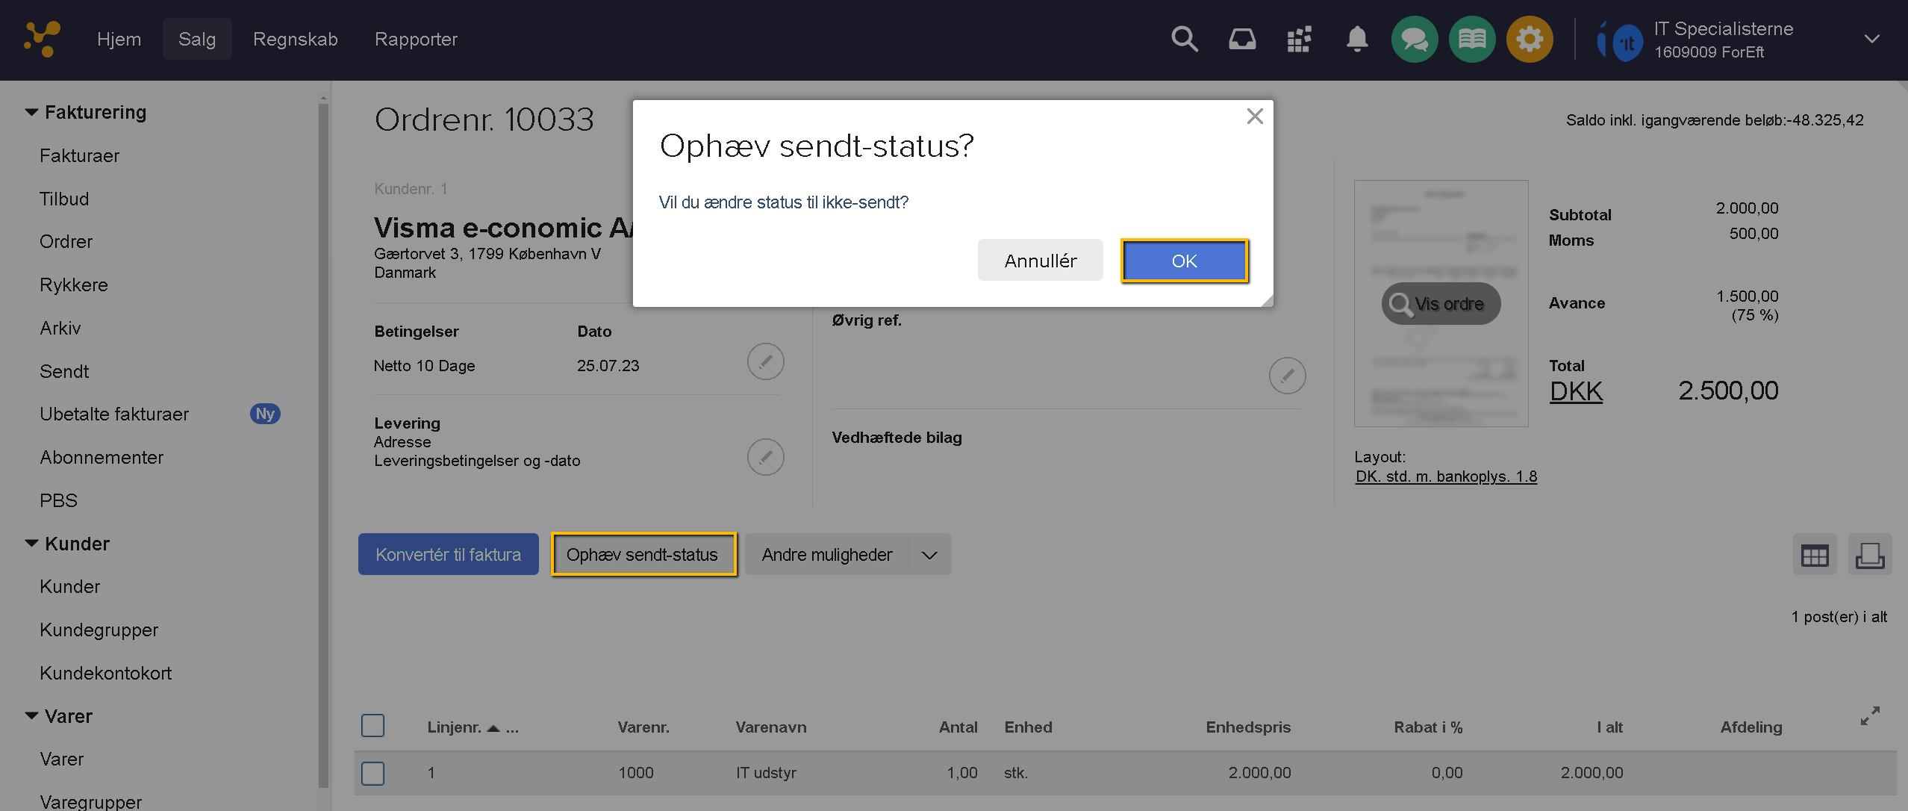Collapse the Kunder sidebar section
Viewport: 1908px width, 811px height.
point(31,544)
